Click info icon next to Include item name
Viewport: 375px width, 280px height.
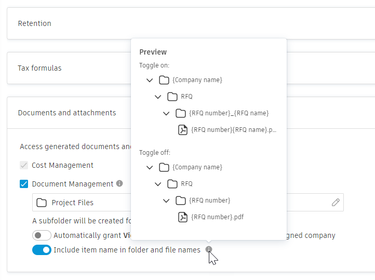pos(208,249)
